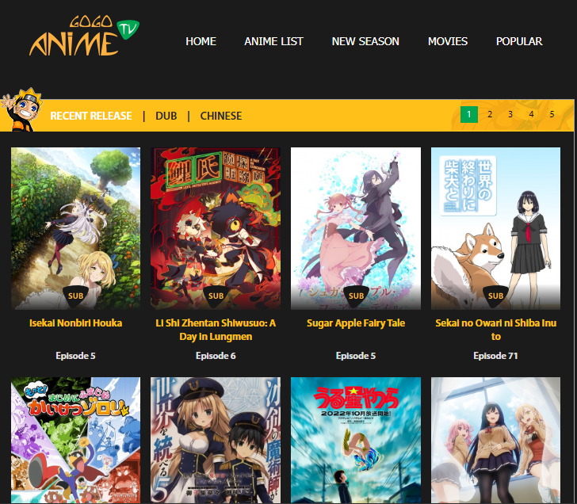
Task: Click Episode 5 under Sugar Apple Fairy Tale
Action: click(x=356, y=356)
